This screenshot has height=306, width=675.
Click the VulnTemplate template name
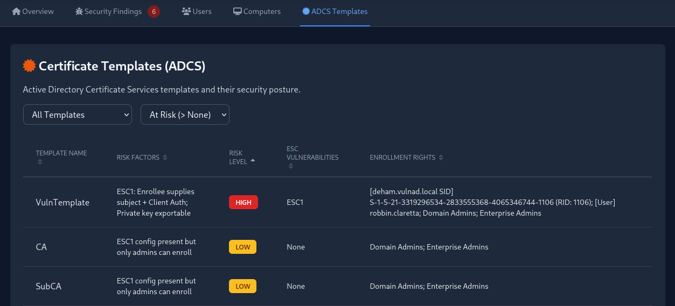point(62,203)
